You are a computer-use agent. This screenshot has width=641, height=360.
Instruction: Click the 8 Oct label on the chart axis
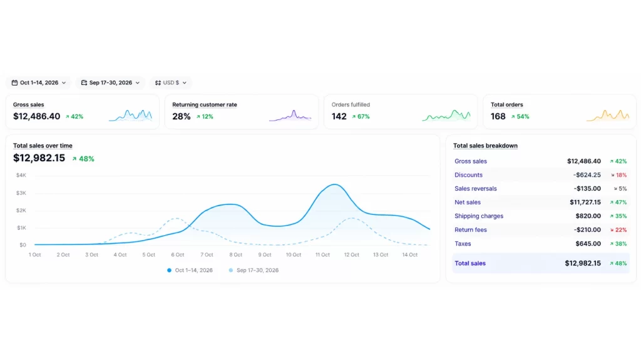236,255
